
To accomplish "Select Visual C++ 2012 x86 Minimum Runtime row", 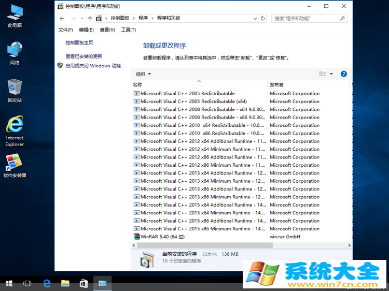I will click(x=241, y=165).
